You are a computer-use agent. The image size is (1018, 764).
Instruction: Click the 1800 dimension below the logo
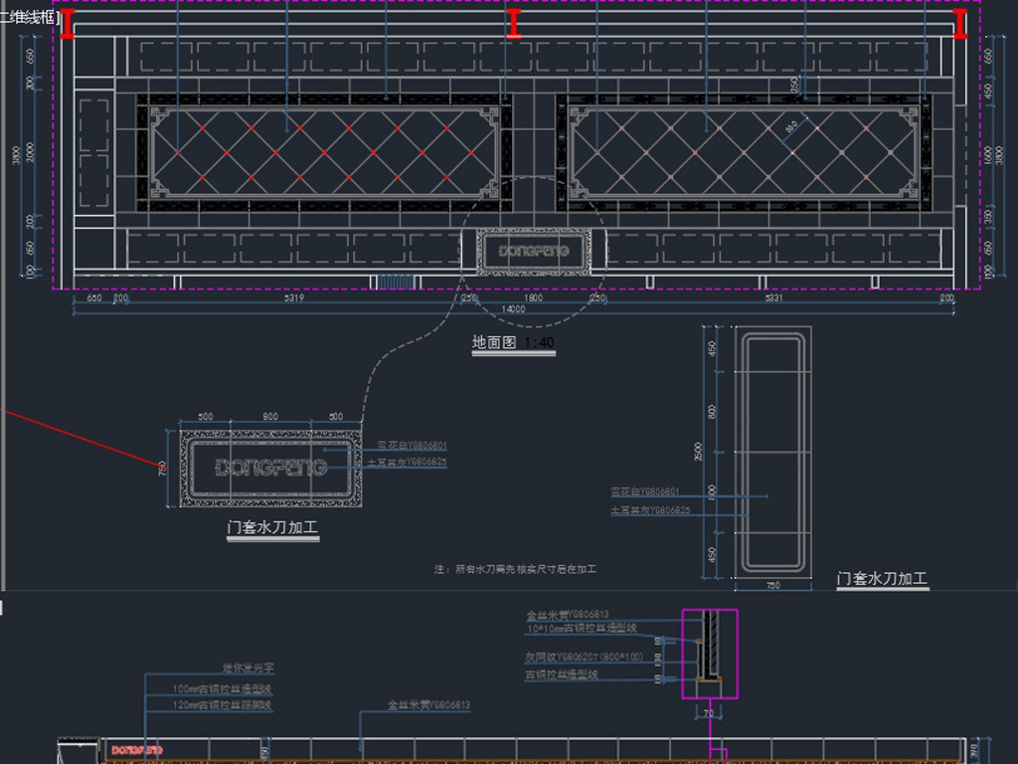pos(533,297)
